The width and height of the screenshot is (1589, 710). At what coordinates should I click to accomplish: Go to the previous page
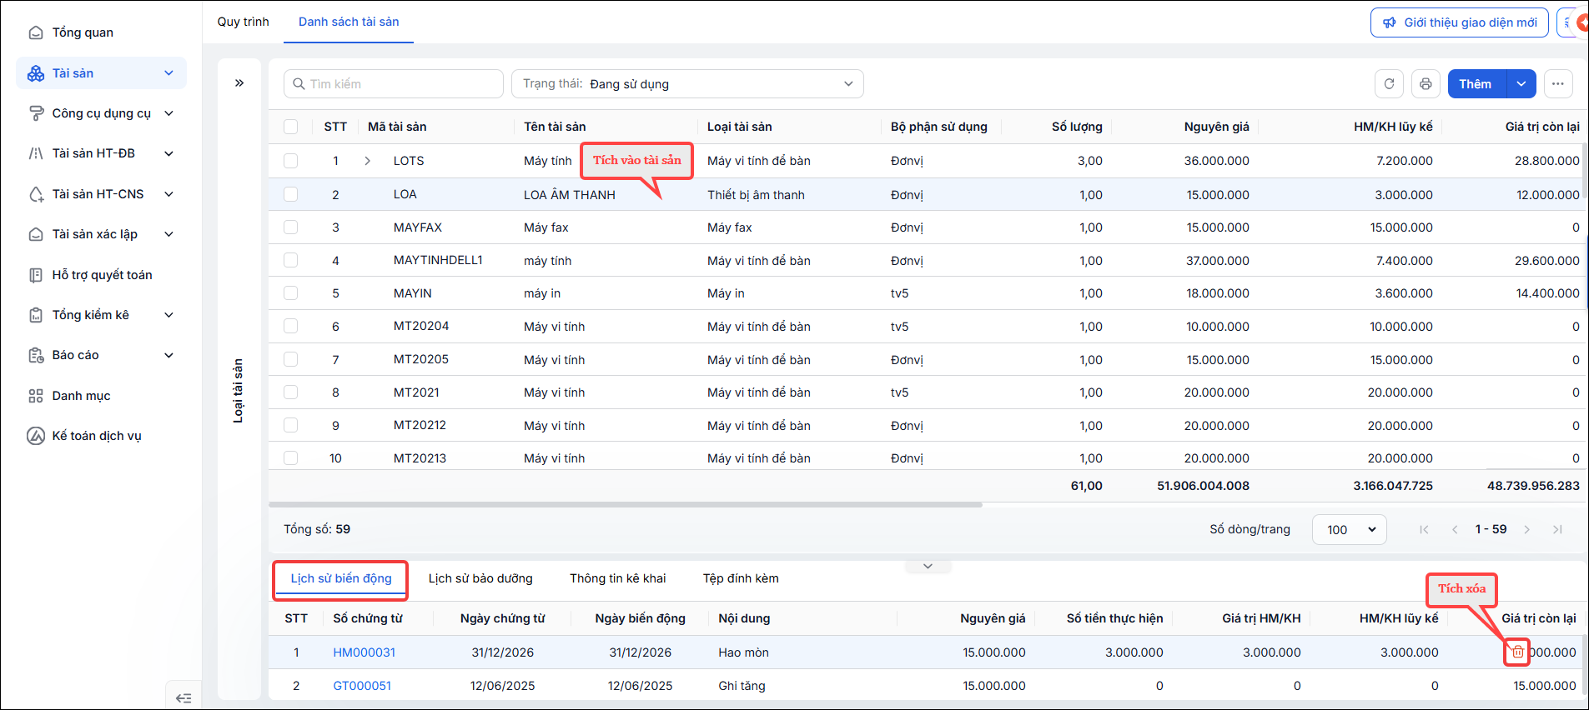coord(1455,529)
